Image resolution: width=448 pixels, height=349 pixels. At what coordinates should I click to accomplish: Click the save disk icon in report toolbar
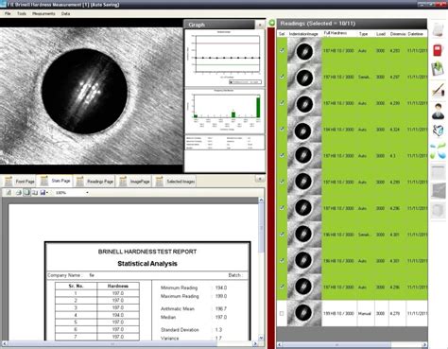click(43, 192)
